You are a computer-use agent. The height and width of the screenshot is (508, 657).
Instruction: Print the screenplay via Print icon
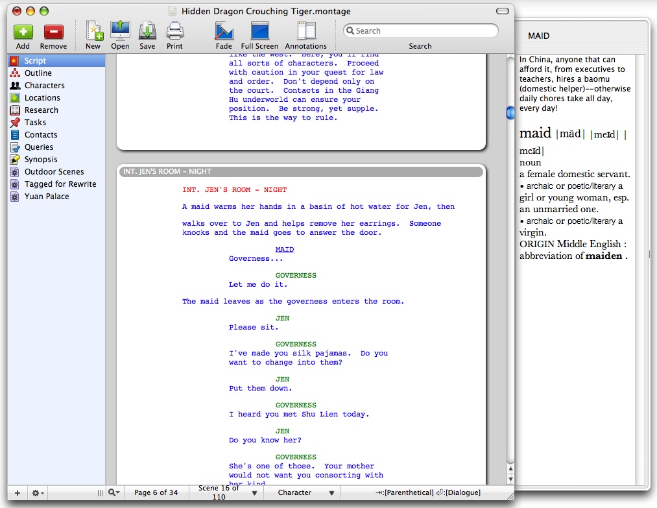coord(174,31)
